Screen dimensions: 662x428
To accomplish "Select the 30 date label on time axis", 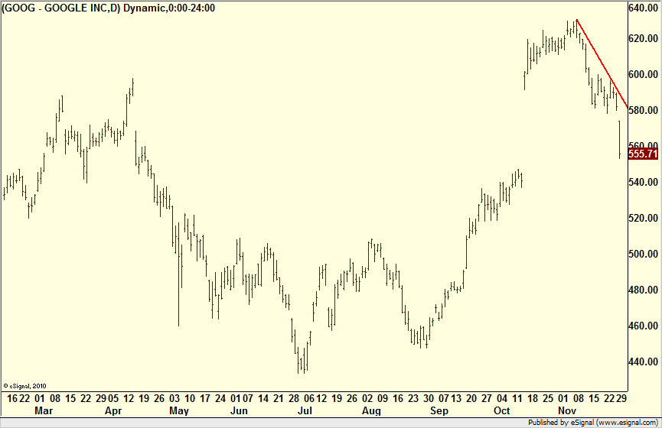I will pos(429,398).
